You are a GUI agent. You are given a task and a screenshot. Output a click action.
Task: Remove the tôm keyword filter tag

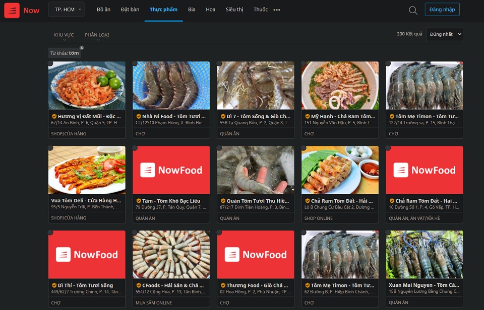(x=82, y=48)
